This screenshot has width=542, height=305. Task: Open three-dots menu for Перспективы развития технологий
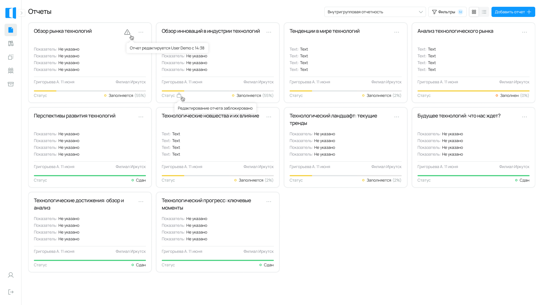point(141,117)
